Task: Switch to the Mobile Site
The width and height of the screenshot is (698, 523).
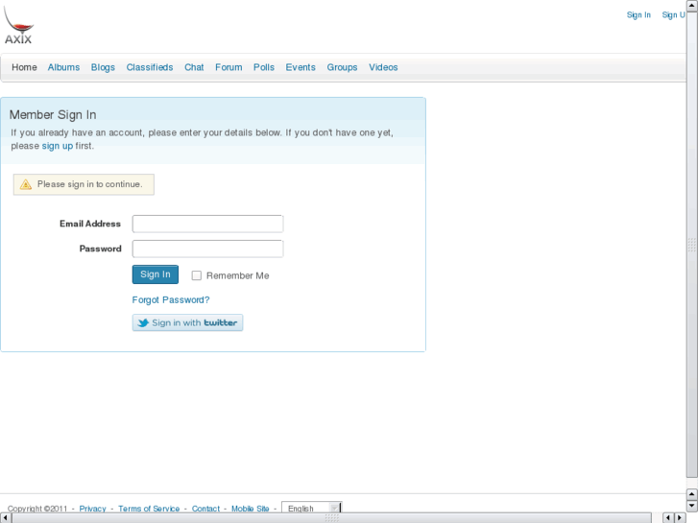Action: pos(251,509)
